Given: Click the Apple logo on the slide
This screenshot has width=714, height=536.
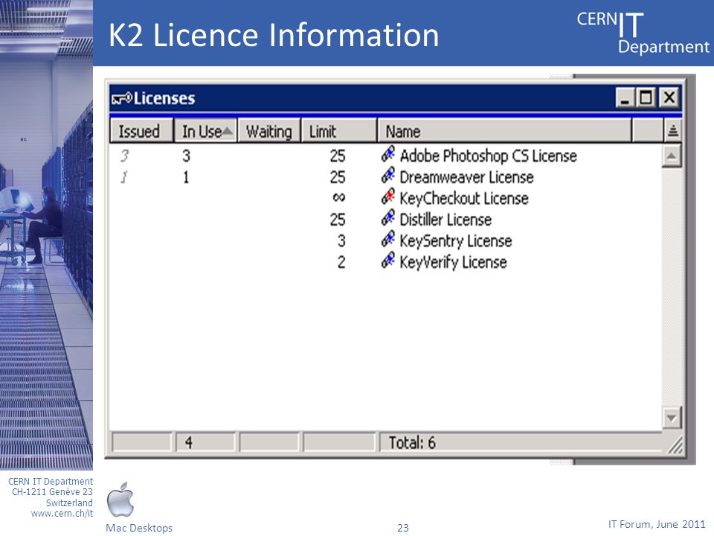Looking at the screenshot, I should [120, 500].
